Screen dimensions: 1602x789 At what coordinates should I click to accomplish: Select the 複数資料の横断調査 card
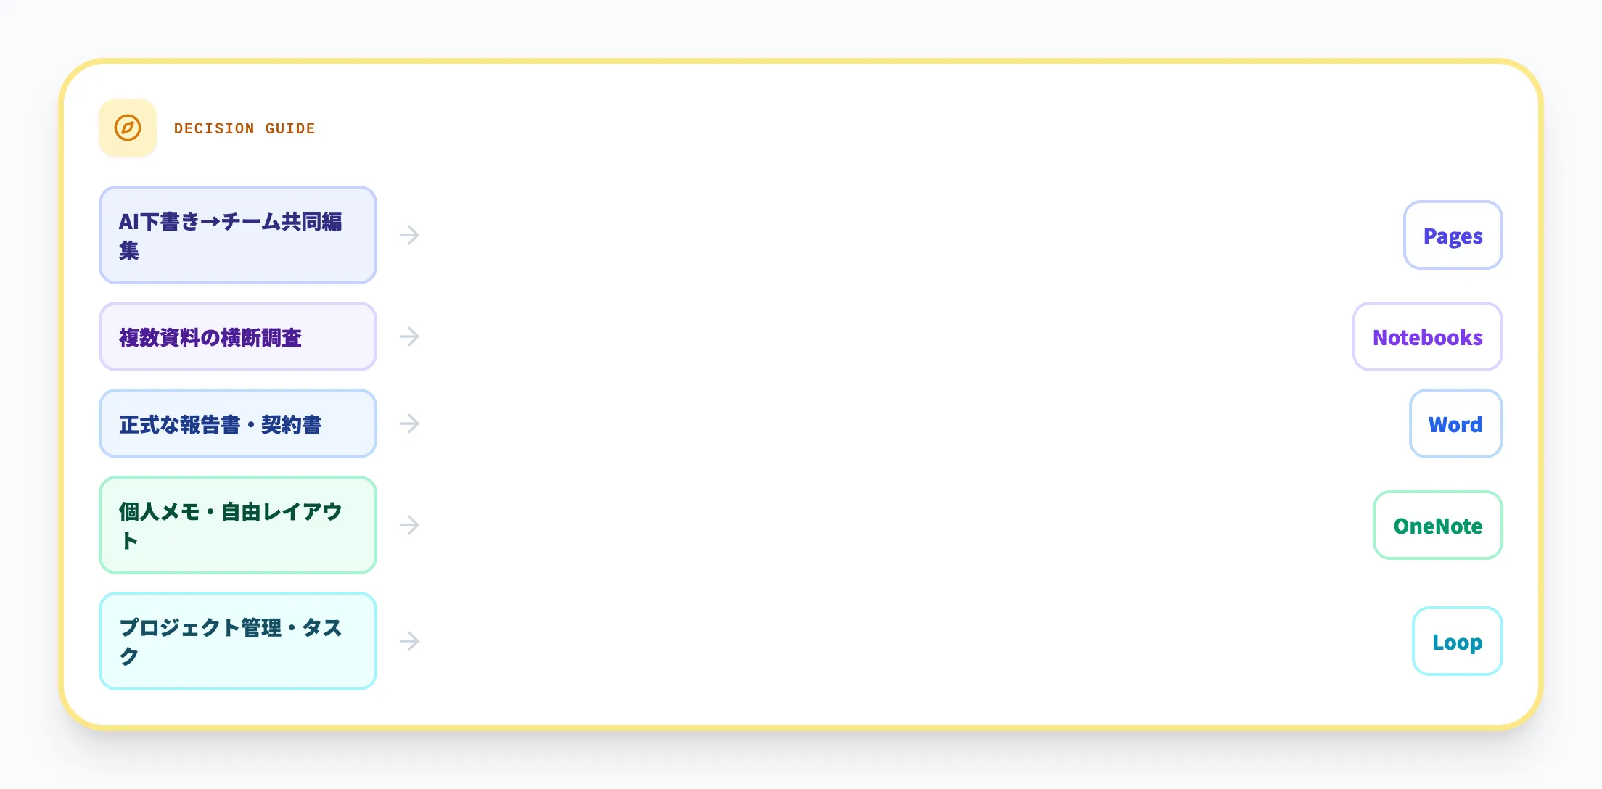[x=237, y=336]
